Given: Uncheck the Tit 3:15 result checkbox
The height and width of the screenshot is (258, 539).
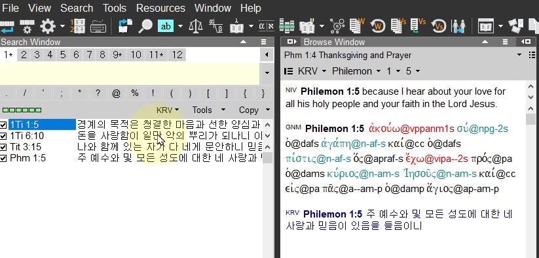Looking at the screenshot, I should (x=3, y=148).
